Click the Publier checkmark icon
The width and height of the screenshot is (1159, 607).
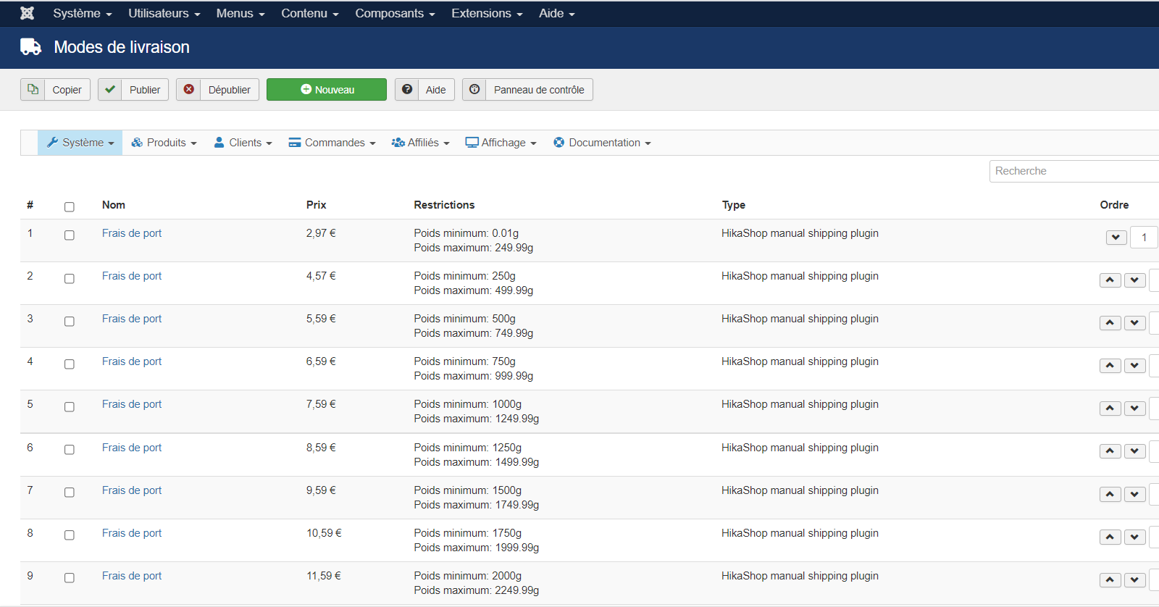(110, 90)
